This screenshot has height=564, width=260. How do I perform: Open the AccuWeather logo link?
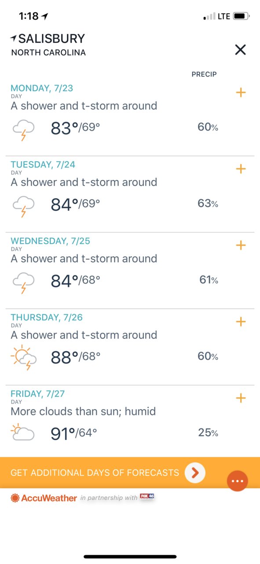tap(44, 498)
